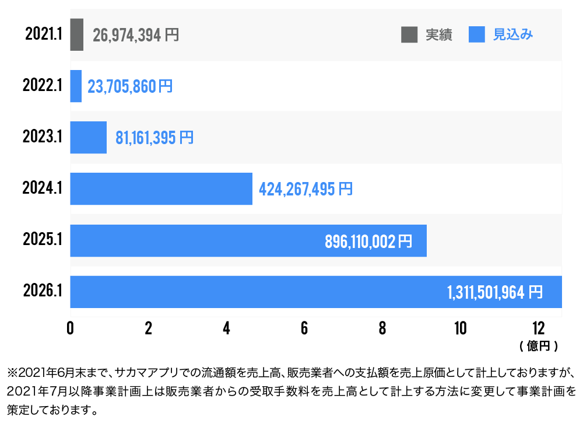This screenshot has height=423, width=583.
Task: Select the 2026.1 row label
Action: pyautogui.click(x=43, y=291)
